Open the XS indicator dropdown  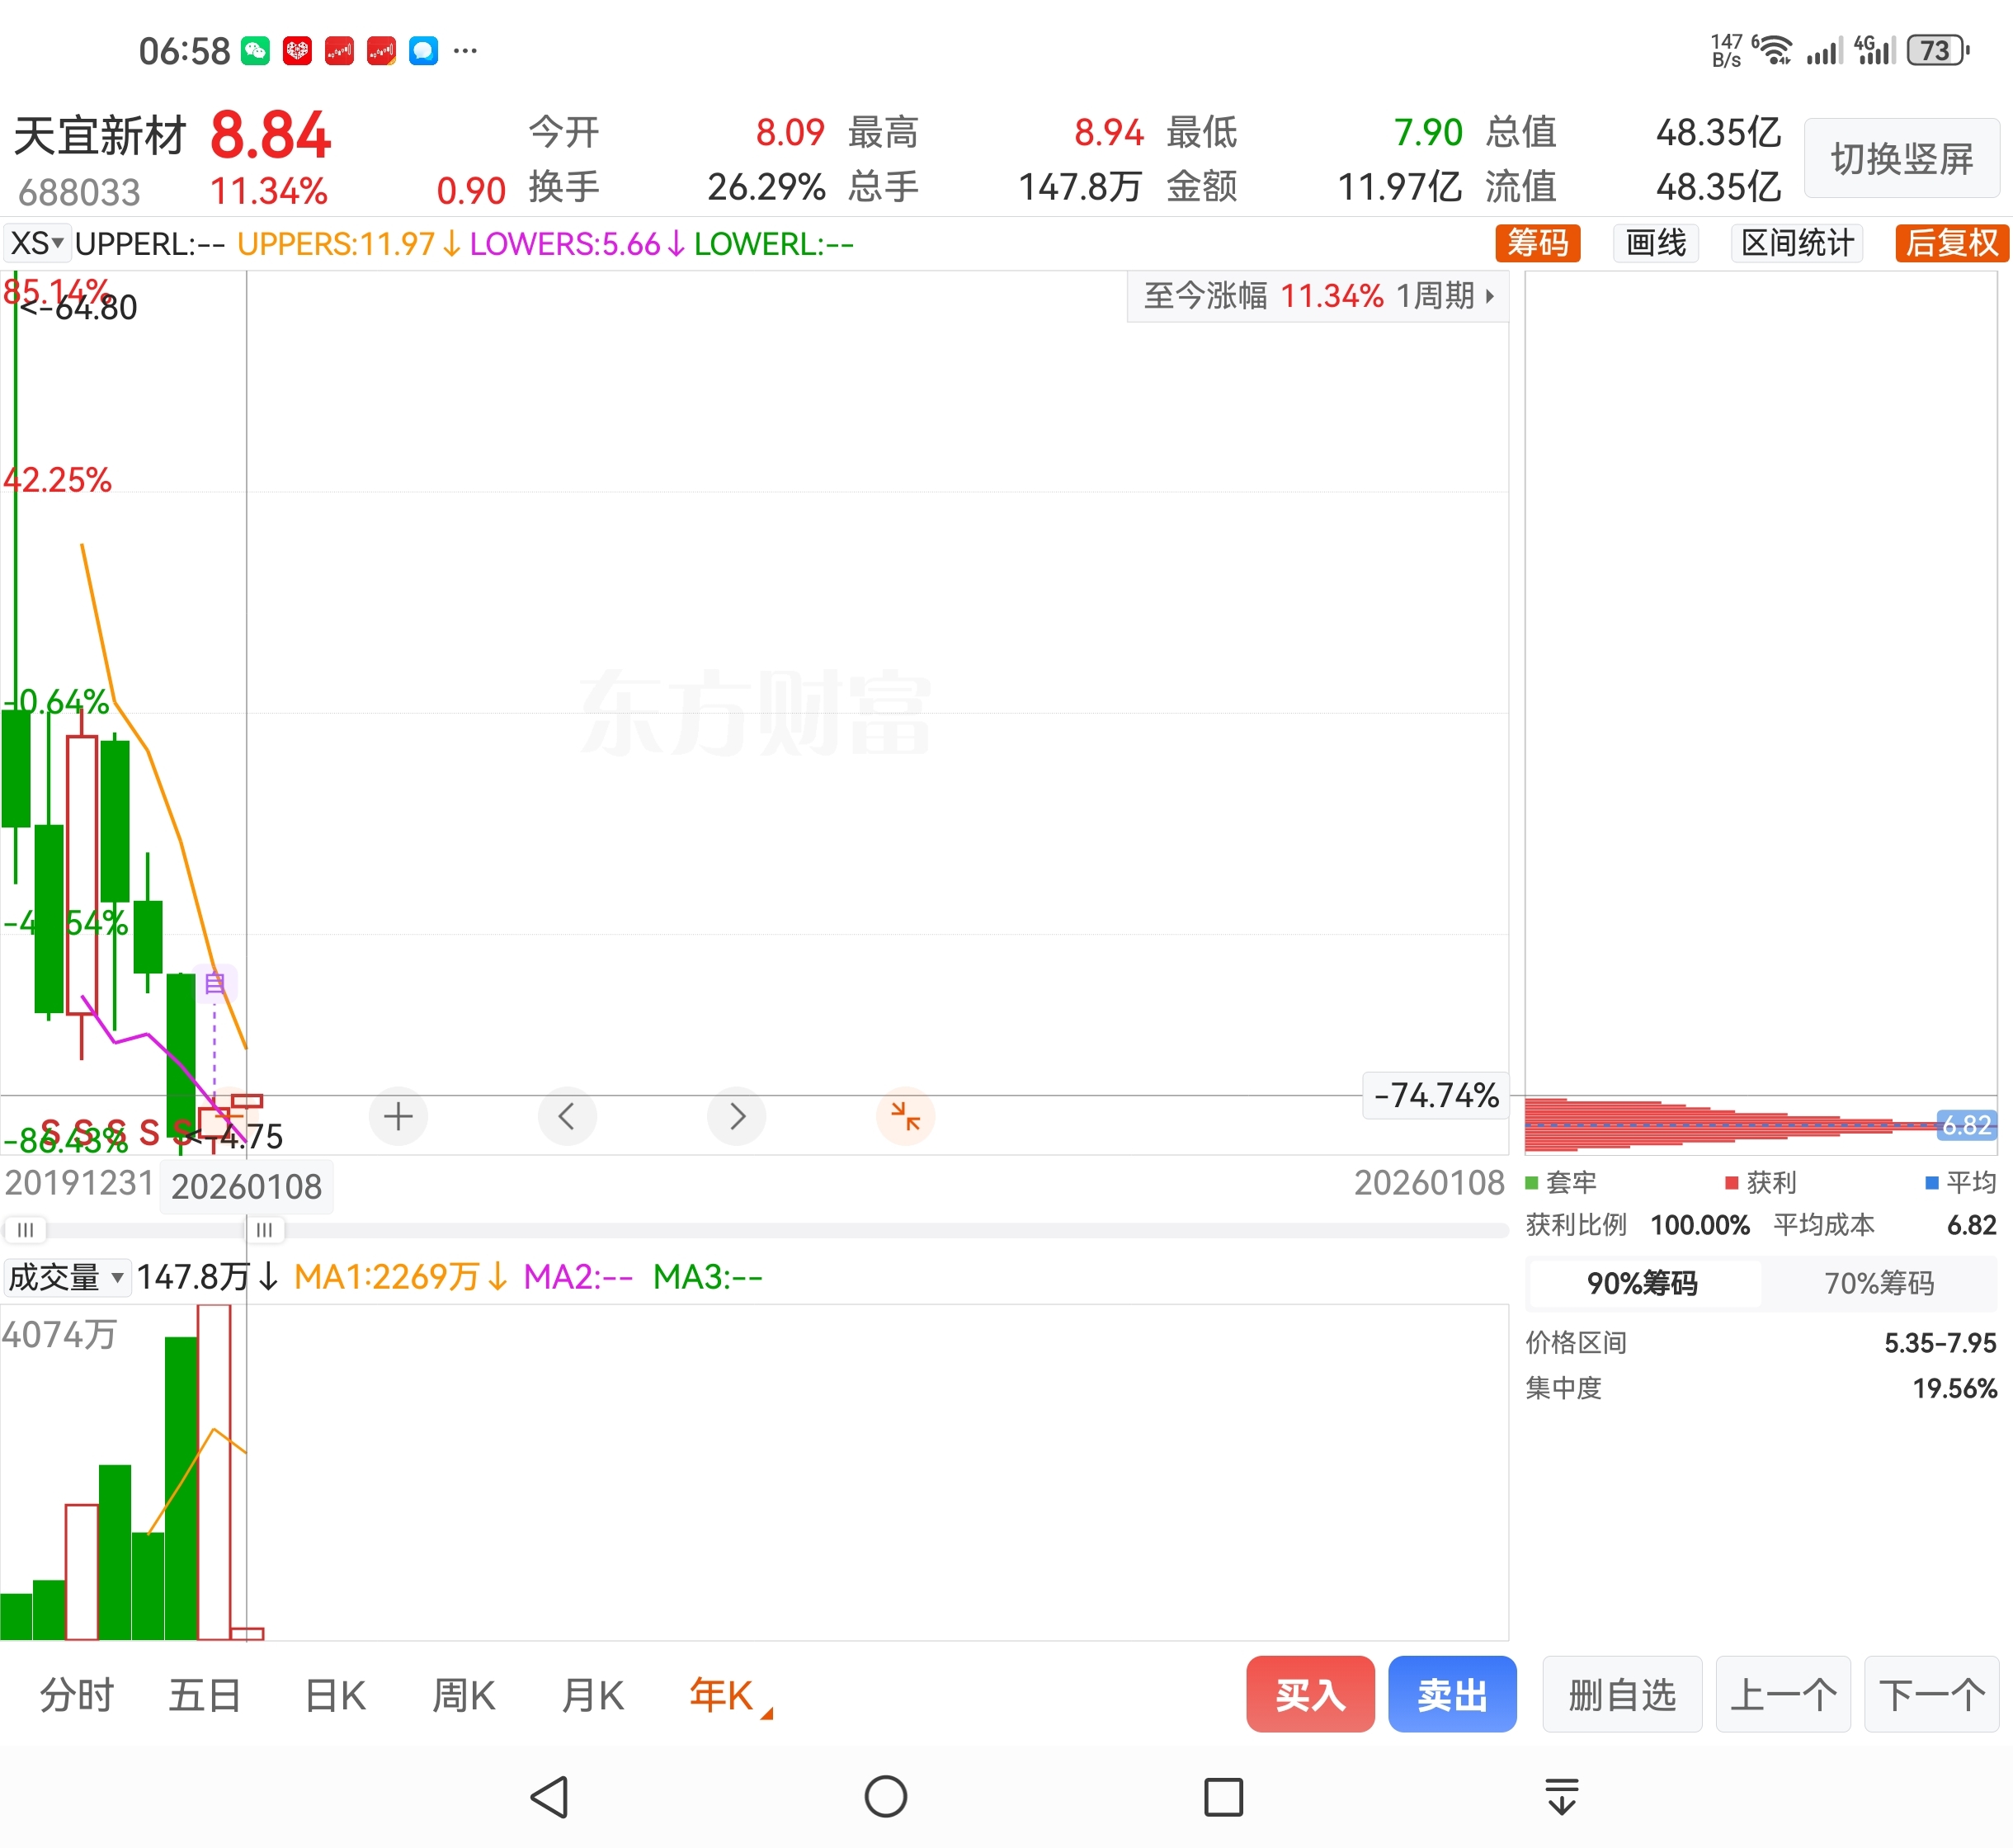pyautogui.click(x=37, y=243)
